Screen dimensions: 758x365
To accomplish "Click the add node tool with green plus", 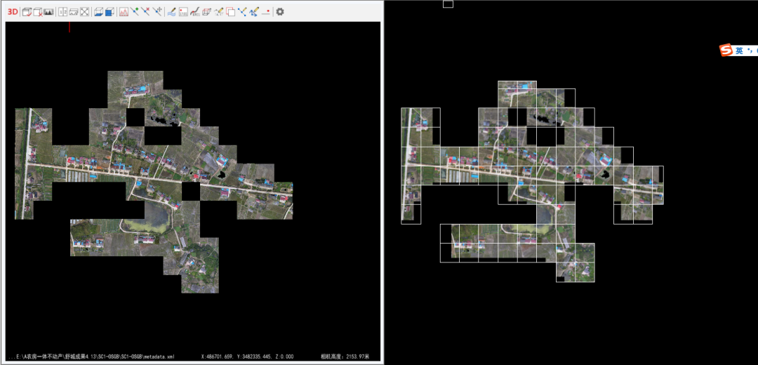I will 135,12.
